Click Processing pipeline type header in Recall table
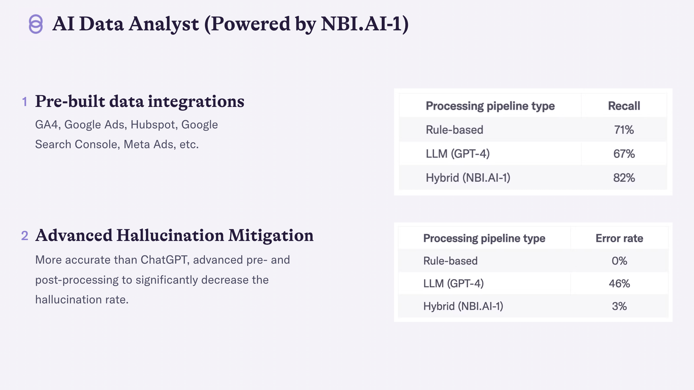694x390 pixels. point(490,106)
